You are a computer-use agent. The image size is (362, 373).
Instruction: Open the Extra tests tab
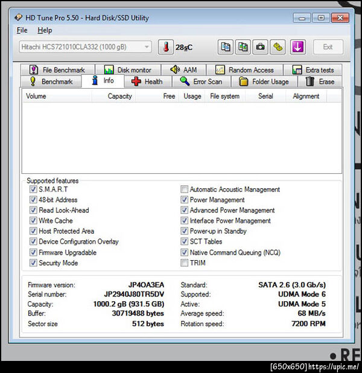pyautogui.click(x=313, y=70)
